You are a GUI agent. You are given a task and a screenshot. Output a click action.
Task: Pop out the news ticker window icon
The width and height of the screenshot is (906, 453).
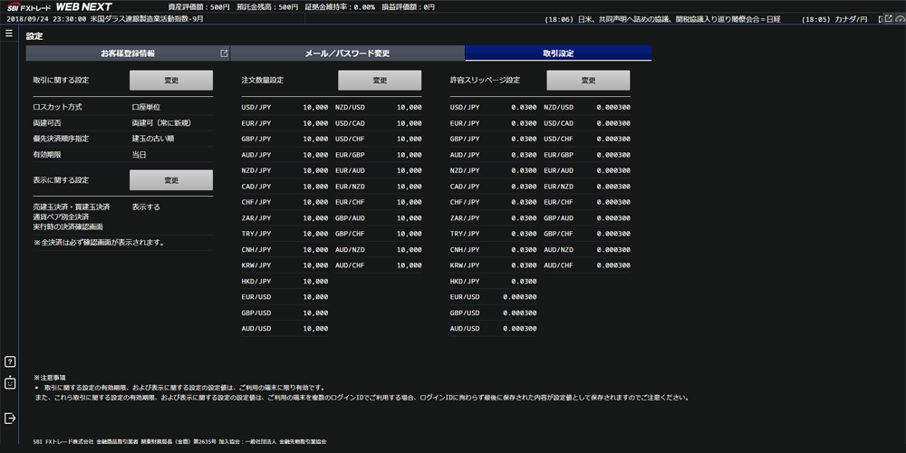point(889,18)
